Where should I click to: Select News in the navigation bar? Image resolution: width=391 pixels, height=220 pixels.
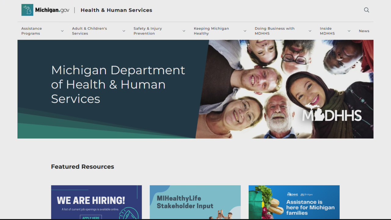click(364, 31)
